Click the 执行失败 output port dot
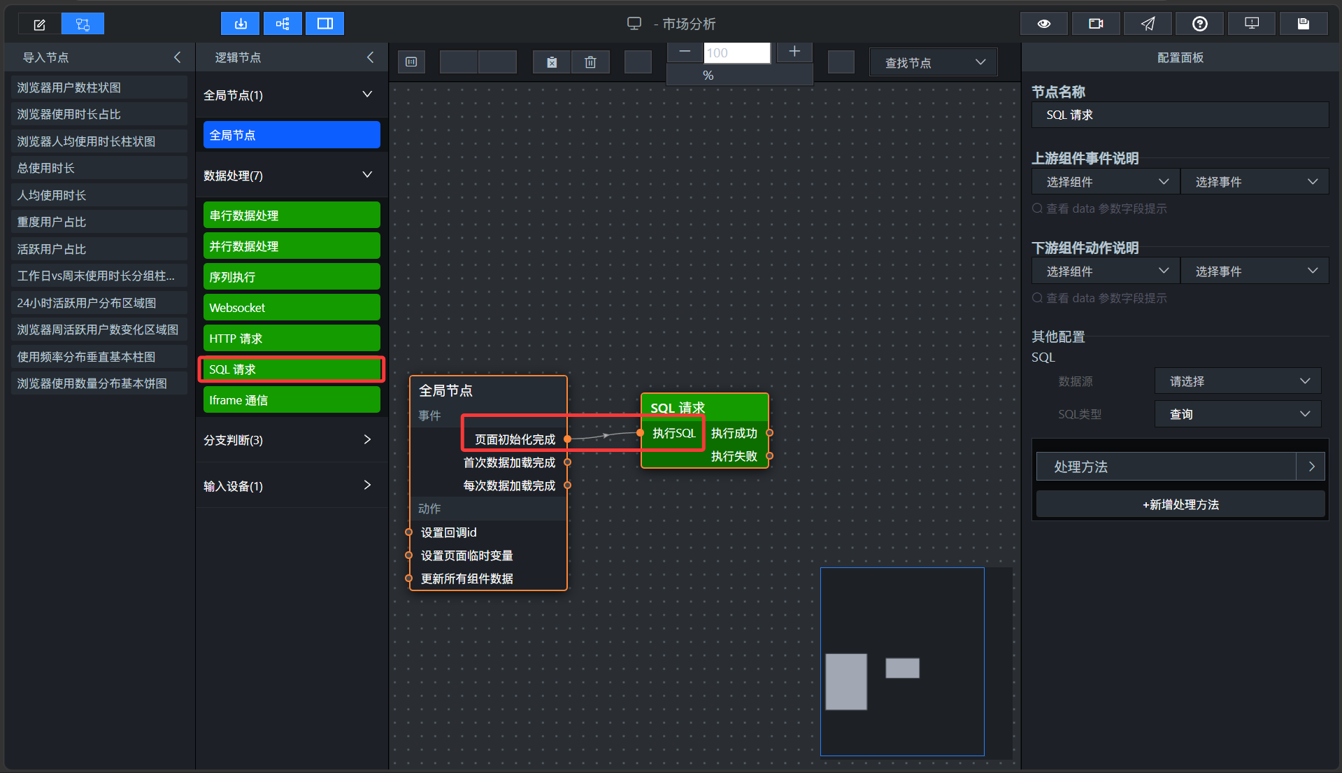 769,456
